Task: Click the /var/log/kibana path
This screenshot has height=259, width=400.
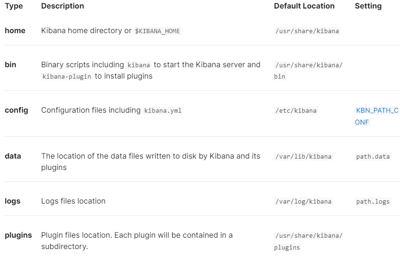Action: click(x=304, y=202)
